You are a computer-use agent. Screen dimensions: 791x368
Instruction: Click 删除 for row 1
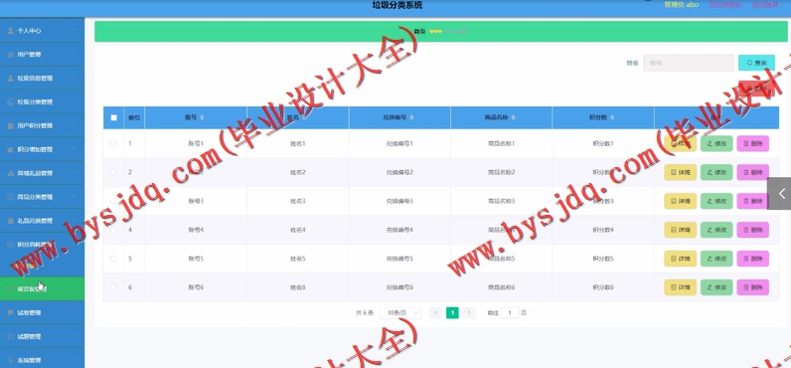pos(752,144)
